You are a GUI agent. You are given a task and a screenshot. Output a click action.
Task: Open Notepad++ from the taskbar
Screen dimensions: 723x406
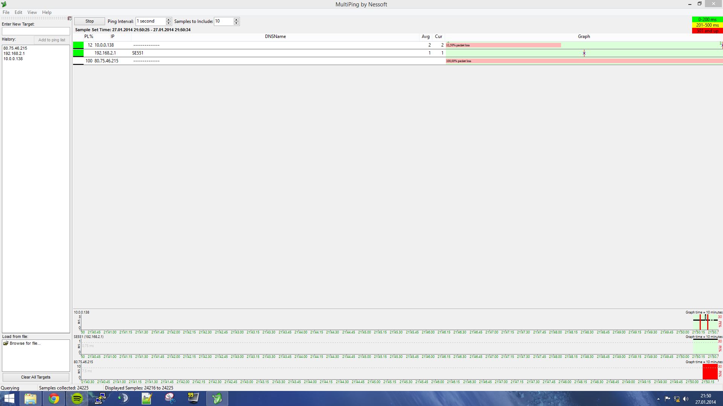[x=146, y=398]
